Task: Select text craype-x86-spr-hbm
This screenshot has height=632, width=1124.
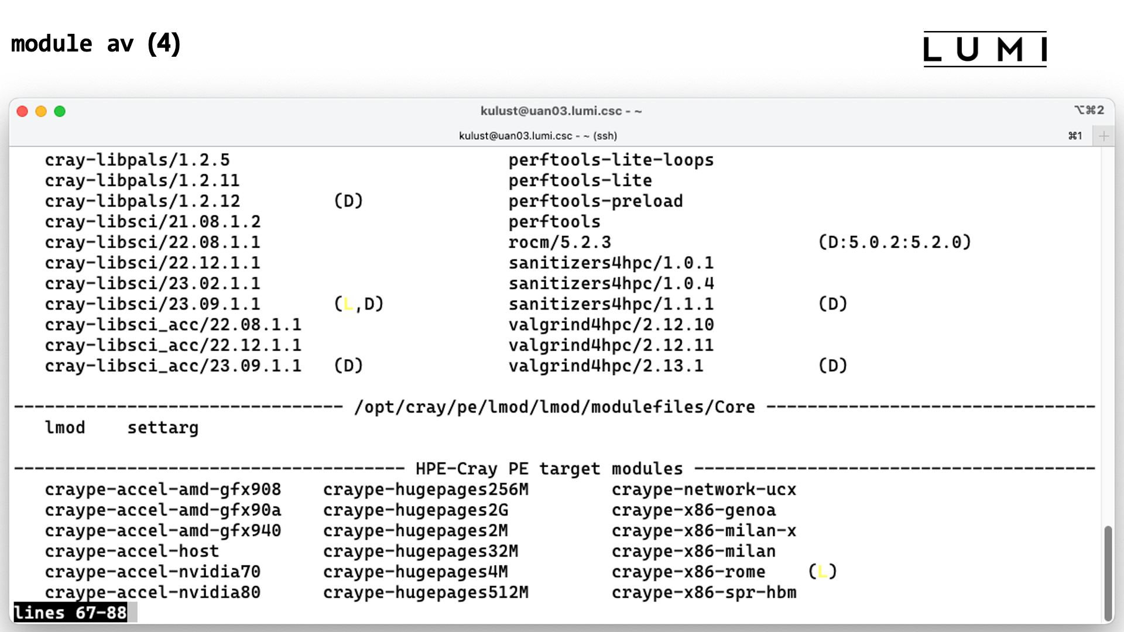Action: pyautogui.click(x=704, y=592)
